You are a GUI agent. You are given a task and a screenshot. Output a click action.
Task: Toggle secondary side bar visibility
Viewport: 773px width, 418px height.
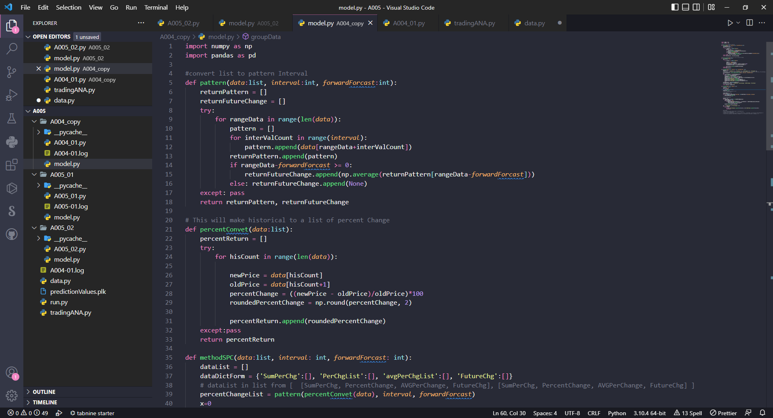(x=696, y=7)
